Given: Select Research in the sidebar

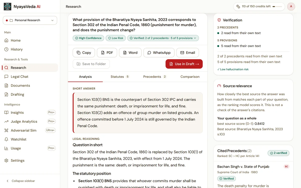Looking at the screenshot, I should 30,68.
